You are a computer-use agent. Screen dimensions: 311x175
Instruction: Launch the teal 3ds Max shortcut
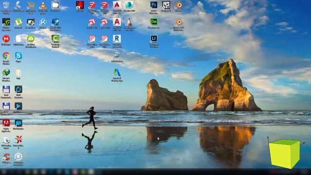point(129,5)
